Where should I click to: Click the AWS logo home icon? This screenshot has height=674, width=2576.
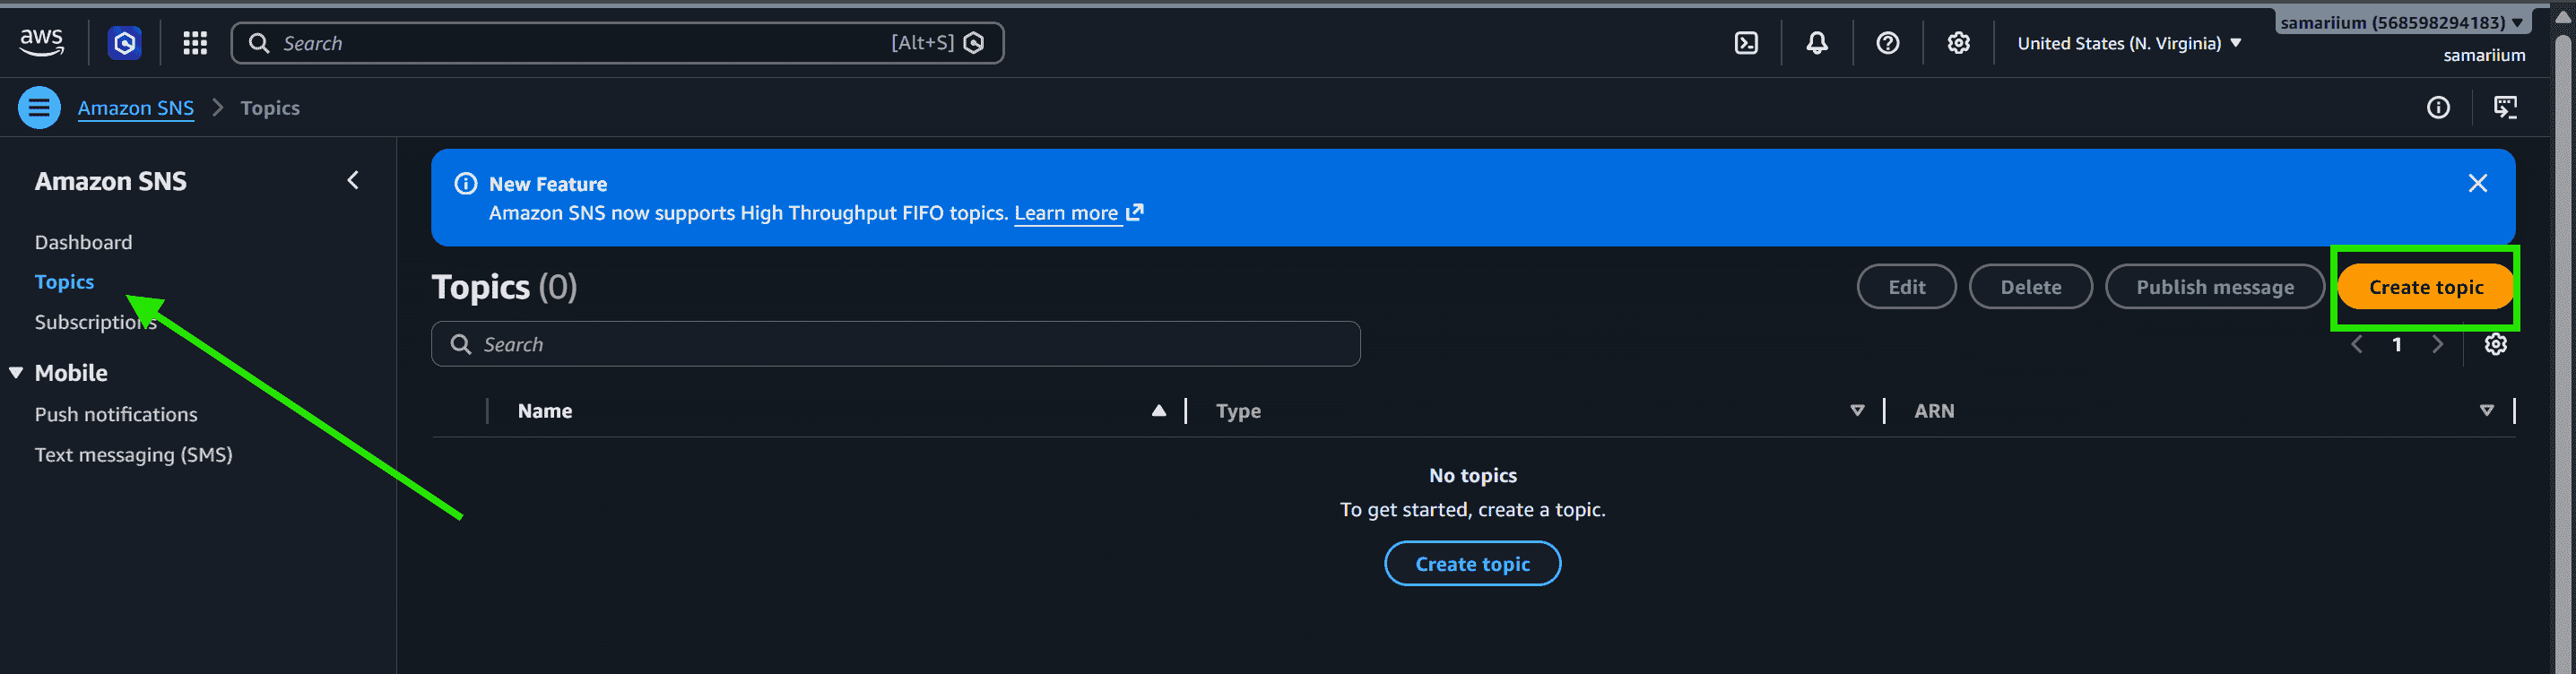pos(41,42)
